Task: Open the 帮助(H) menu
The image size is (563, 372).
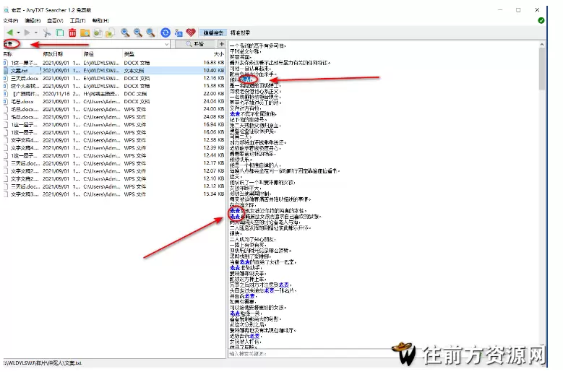Action: tap(100, 20)
